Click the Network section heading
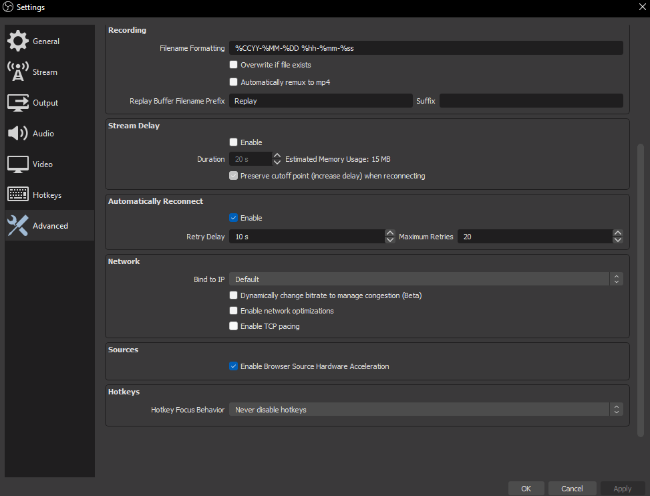 point(124,261)
